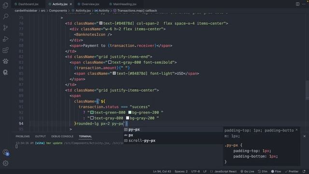Screen dimensions: 309x174
Task: Open the Run and Debug view
Action: [5, 39]
